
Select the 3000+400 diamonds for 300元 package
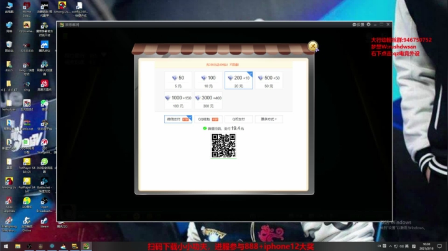click(208, 101)
